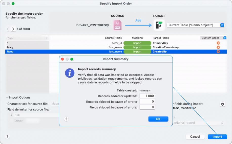
Task: Click OK in Import Summary dialog
Action: tap(158, 119)
